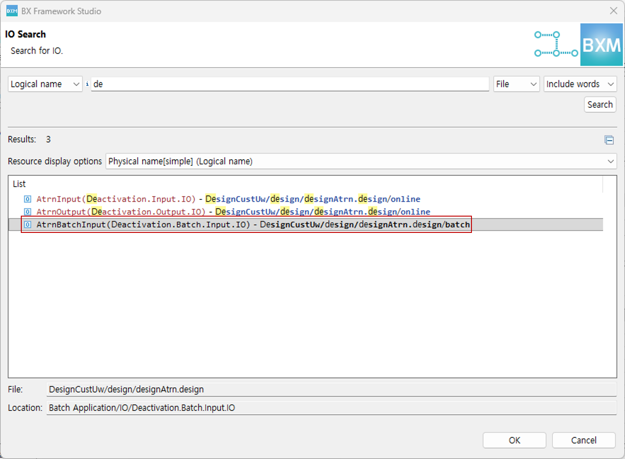Viewport: 625px width, 459px height.
Task: Expand the Include words match dropdown
Action: point(580,84)
